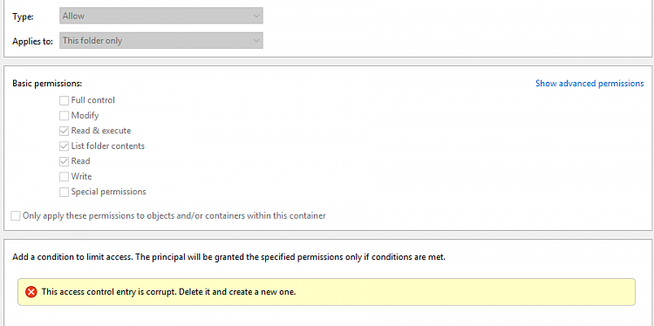Viewport: 654px width, 326px height.
Task: Select the Special permissions checkbox
Action: [x=64, y=192]
